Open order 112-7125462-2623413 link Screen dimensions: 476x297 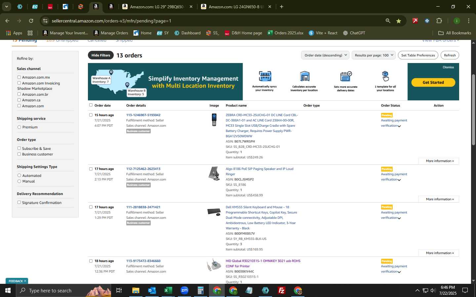point(143,169)
